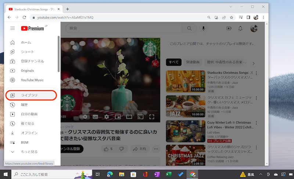Select the すべて filter chip

point(173,62)
